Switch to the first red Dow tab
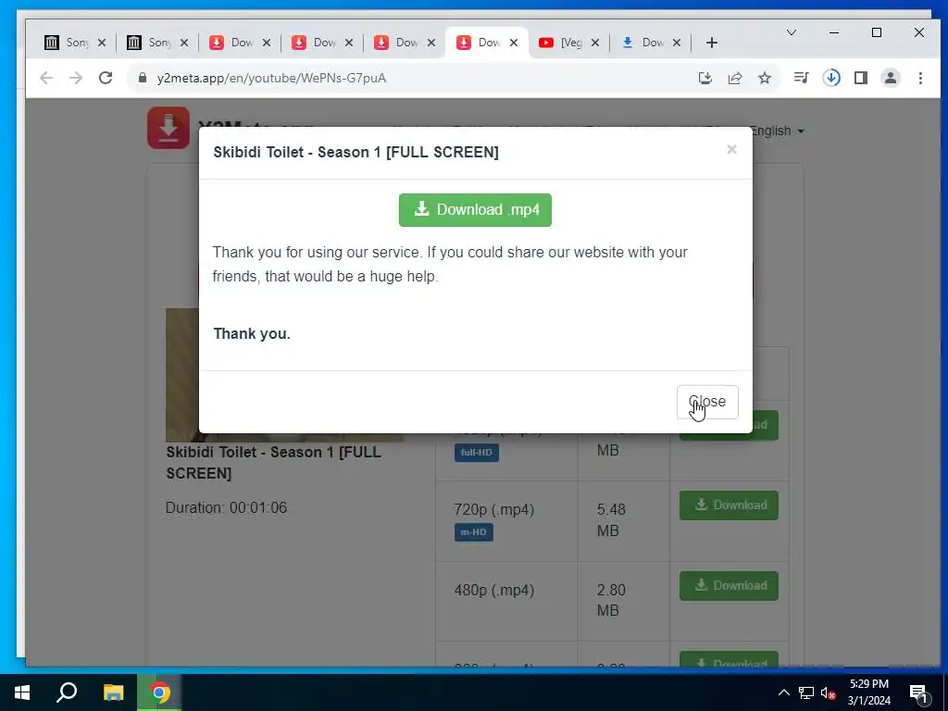Viewport: 948px width, 711px height. click(x=240, y=43)
